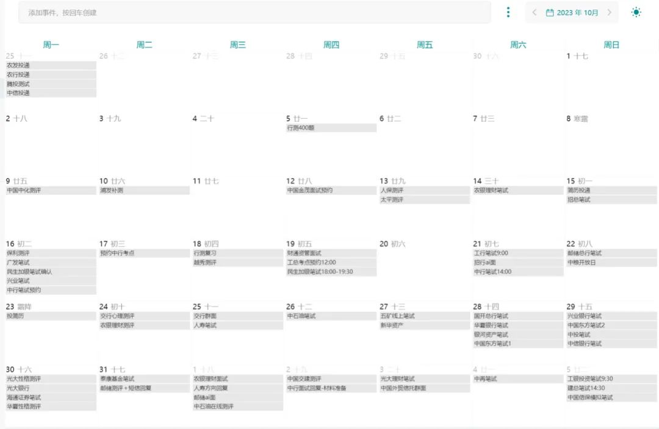Toggle light/dark theme with sun icon

pyautogui.click(x=636, y=12)
